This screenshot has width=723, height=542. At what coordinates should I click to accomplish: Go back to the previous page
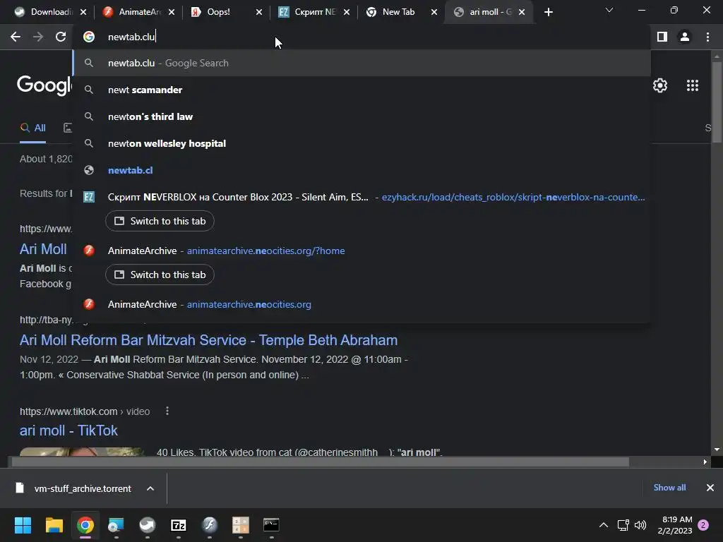(16, 37)
